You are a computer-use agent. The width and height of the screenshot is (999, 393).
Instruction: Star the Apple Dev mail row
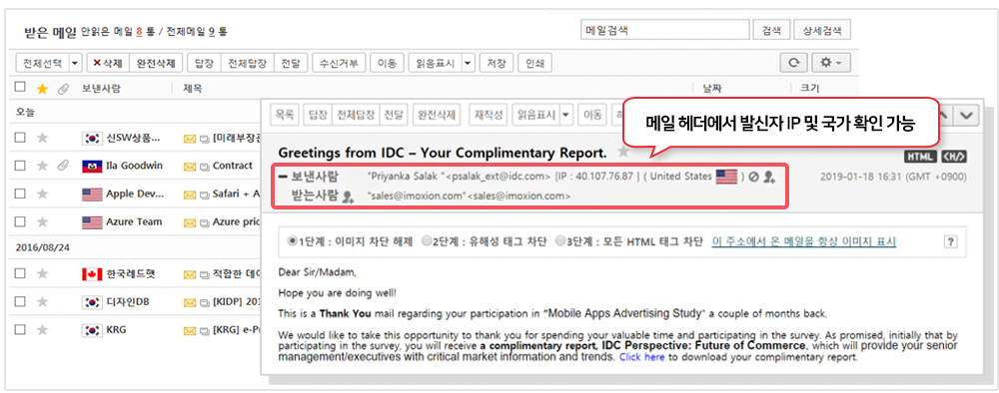(x=42, y=194)
